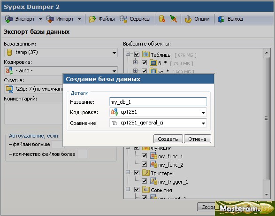This screenshot has height=216, width=275.
Task: Open the Файлы folder icon
Action: point(92,19)
